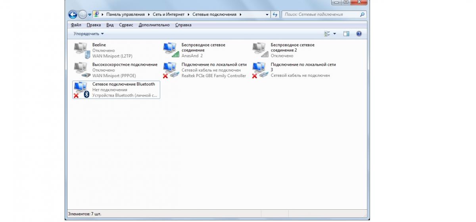Go back with the Back arrow button

(x=73, y=15)
